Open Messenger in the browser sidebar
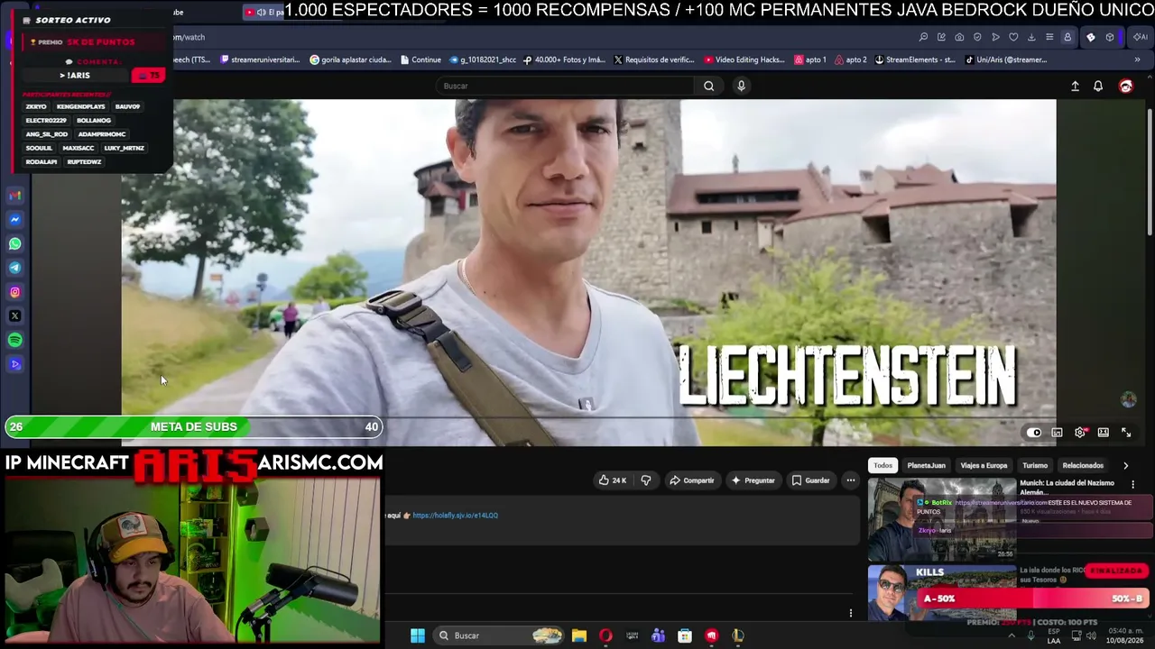The height and width of the screenshot is (649, 1155). pos(15,219)
